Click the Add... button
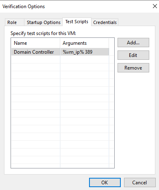159x190 pixels. click(x=133, y=43)
